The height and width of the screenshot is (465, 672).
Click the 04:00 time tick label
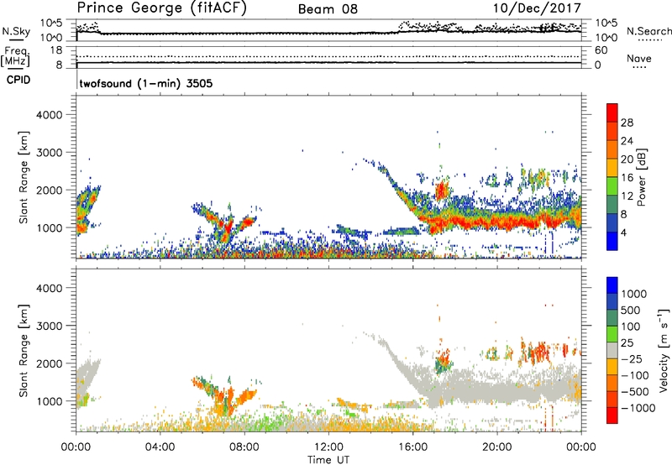point(160,447)
